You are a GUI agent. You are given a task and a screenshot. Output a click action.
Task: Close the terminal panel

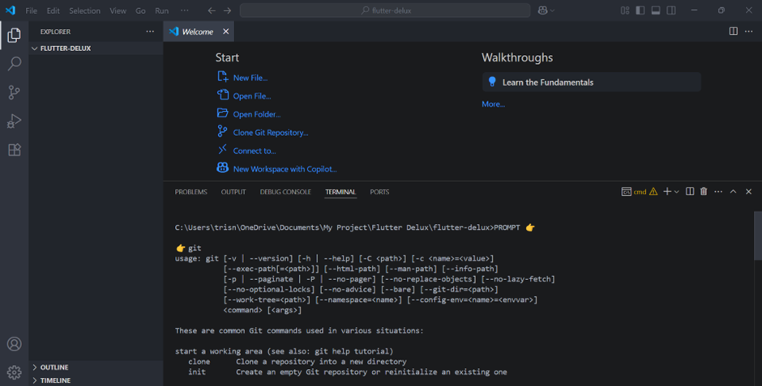point(749,192)
